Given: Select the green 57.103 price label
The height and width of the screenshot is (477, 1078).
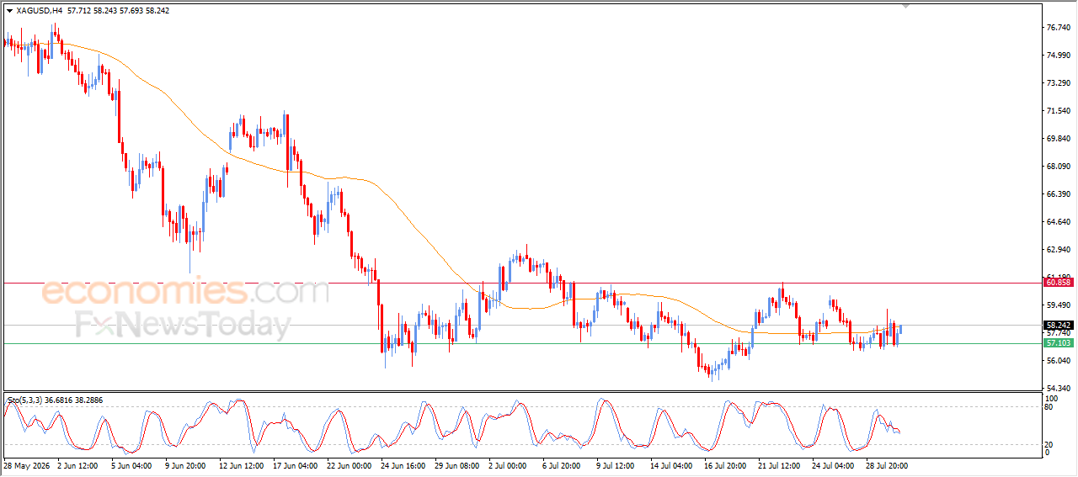Looking at the screenshot, I should click(1059, 343).
